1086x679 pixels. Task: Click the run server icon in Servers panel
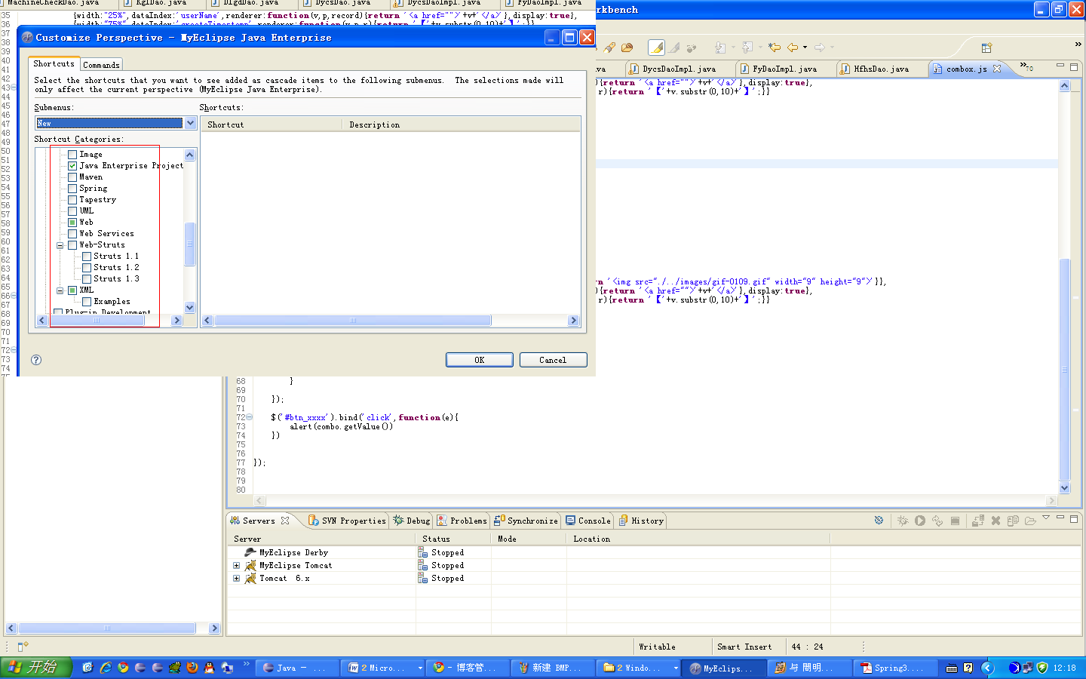(920, 521)
